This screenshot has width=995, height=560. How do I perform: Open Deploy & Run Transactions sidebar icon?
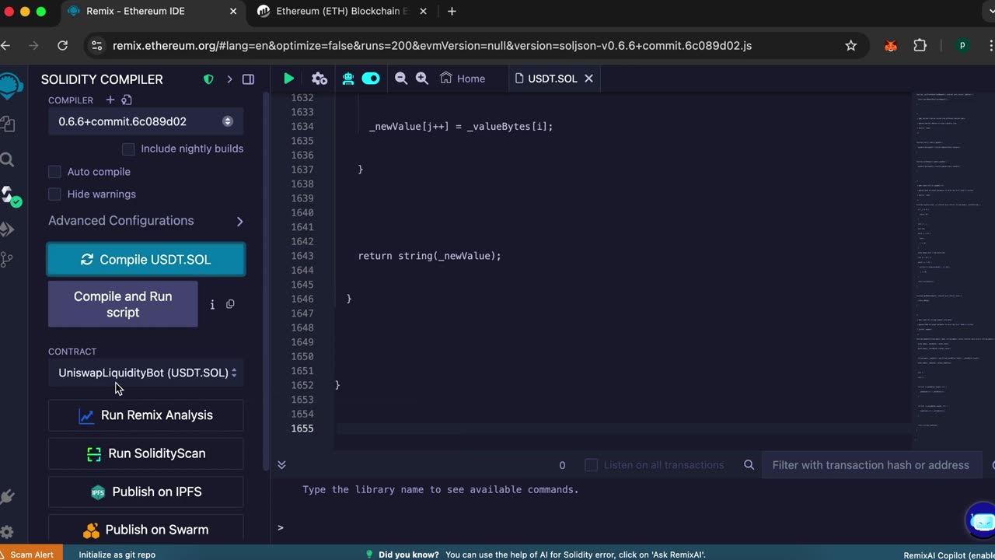click(8, 229)
